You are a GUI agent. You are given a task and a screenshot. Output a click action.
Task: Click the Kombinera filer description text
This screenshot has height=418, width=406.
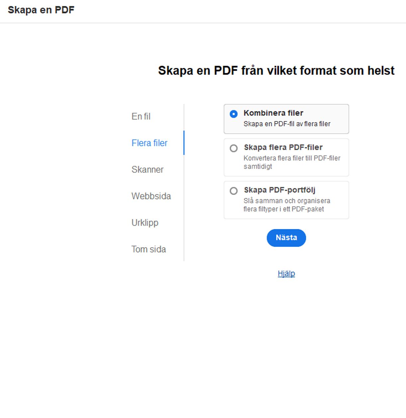tap(286, 124)
